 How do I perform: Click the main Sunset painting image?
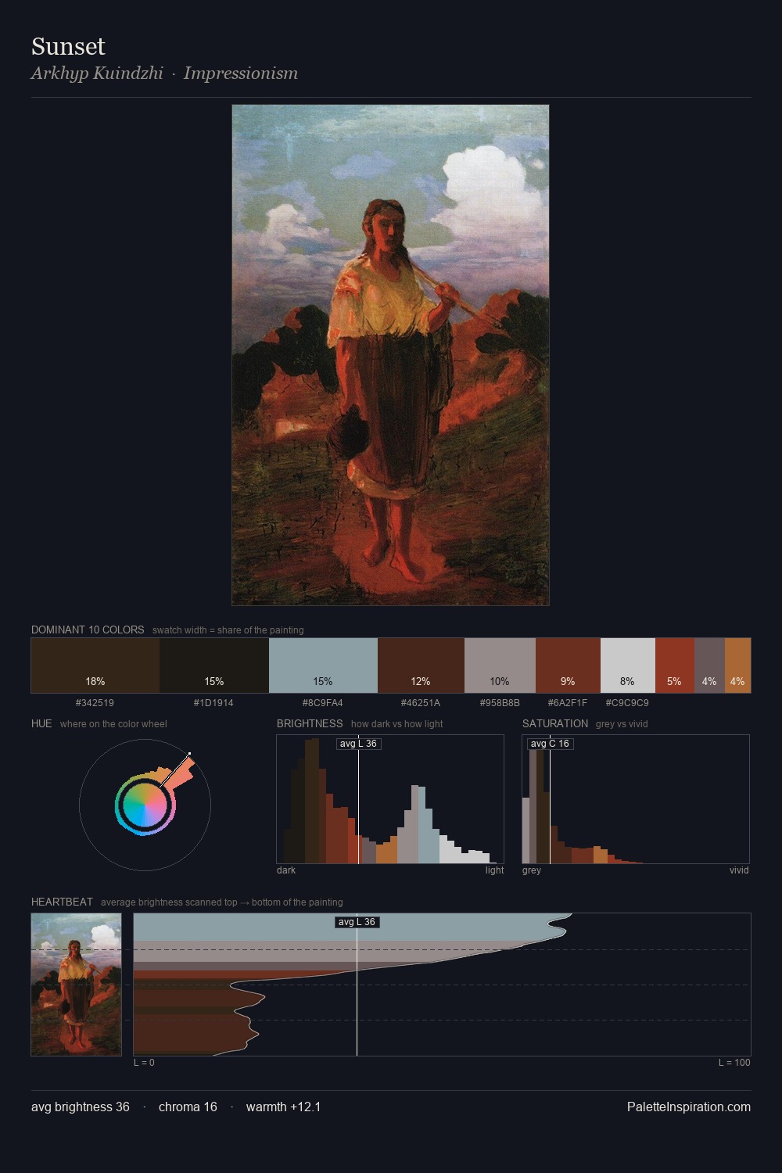(x=390, y=355)
